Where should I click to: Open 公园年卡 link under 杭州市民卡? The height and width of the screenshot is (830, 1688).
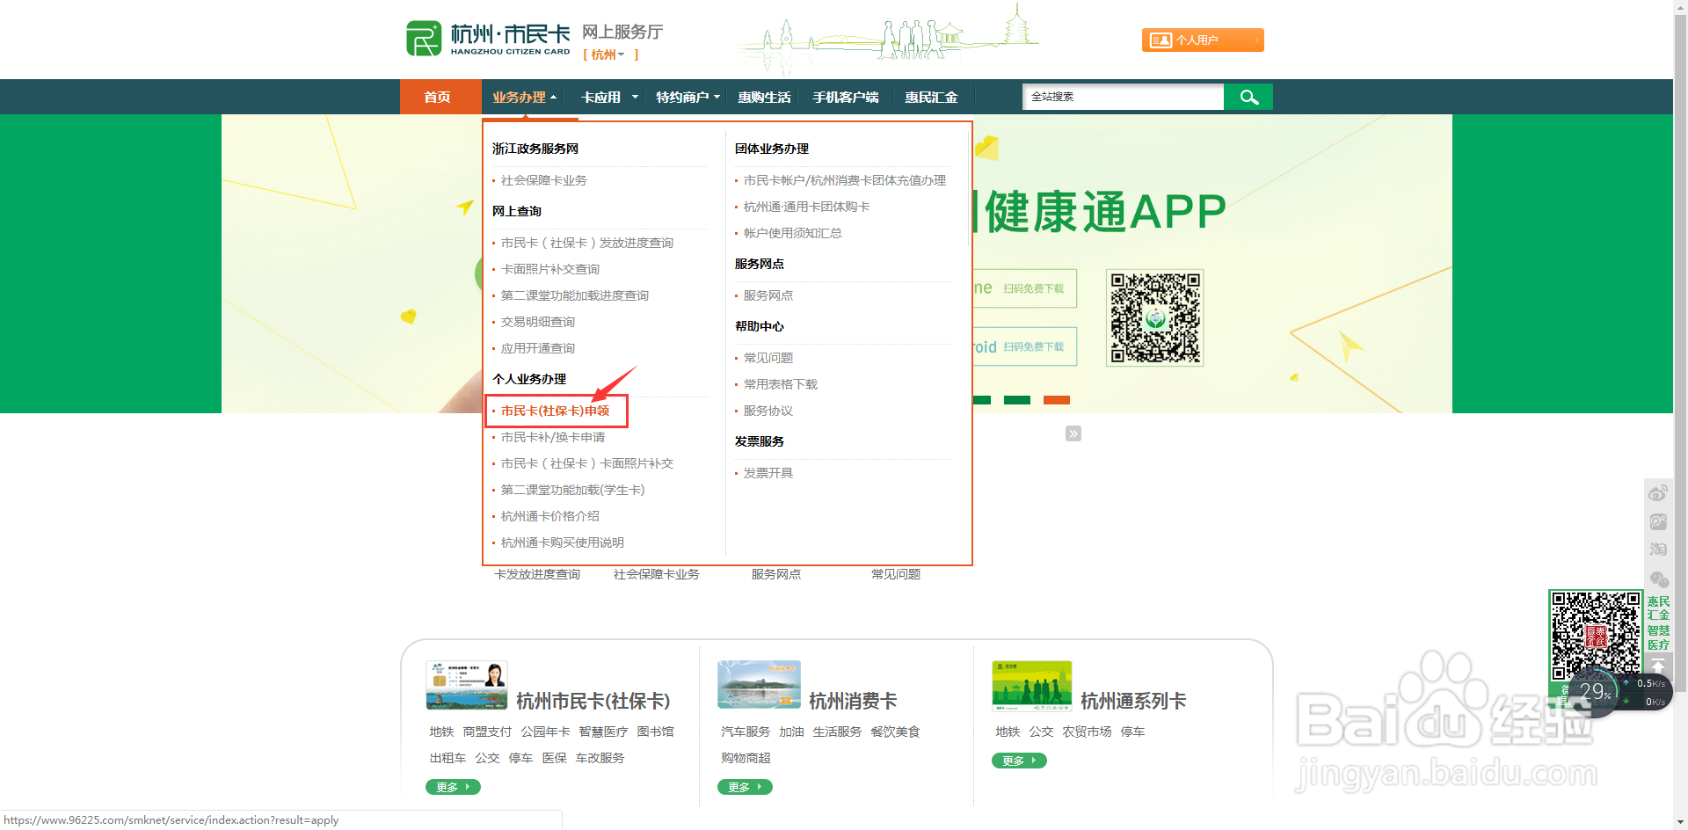[545, 732]
